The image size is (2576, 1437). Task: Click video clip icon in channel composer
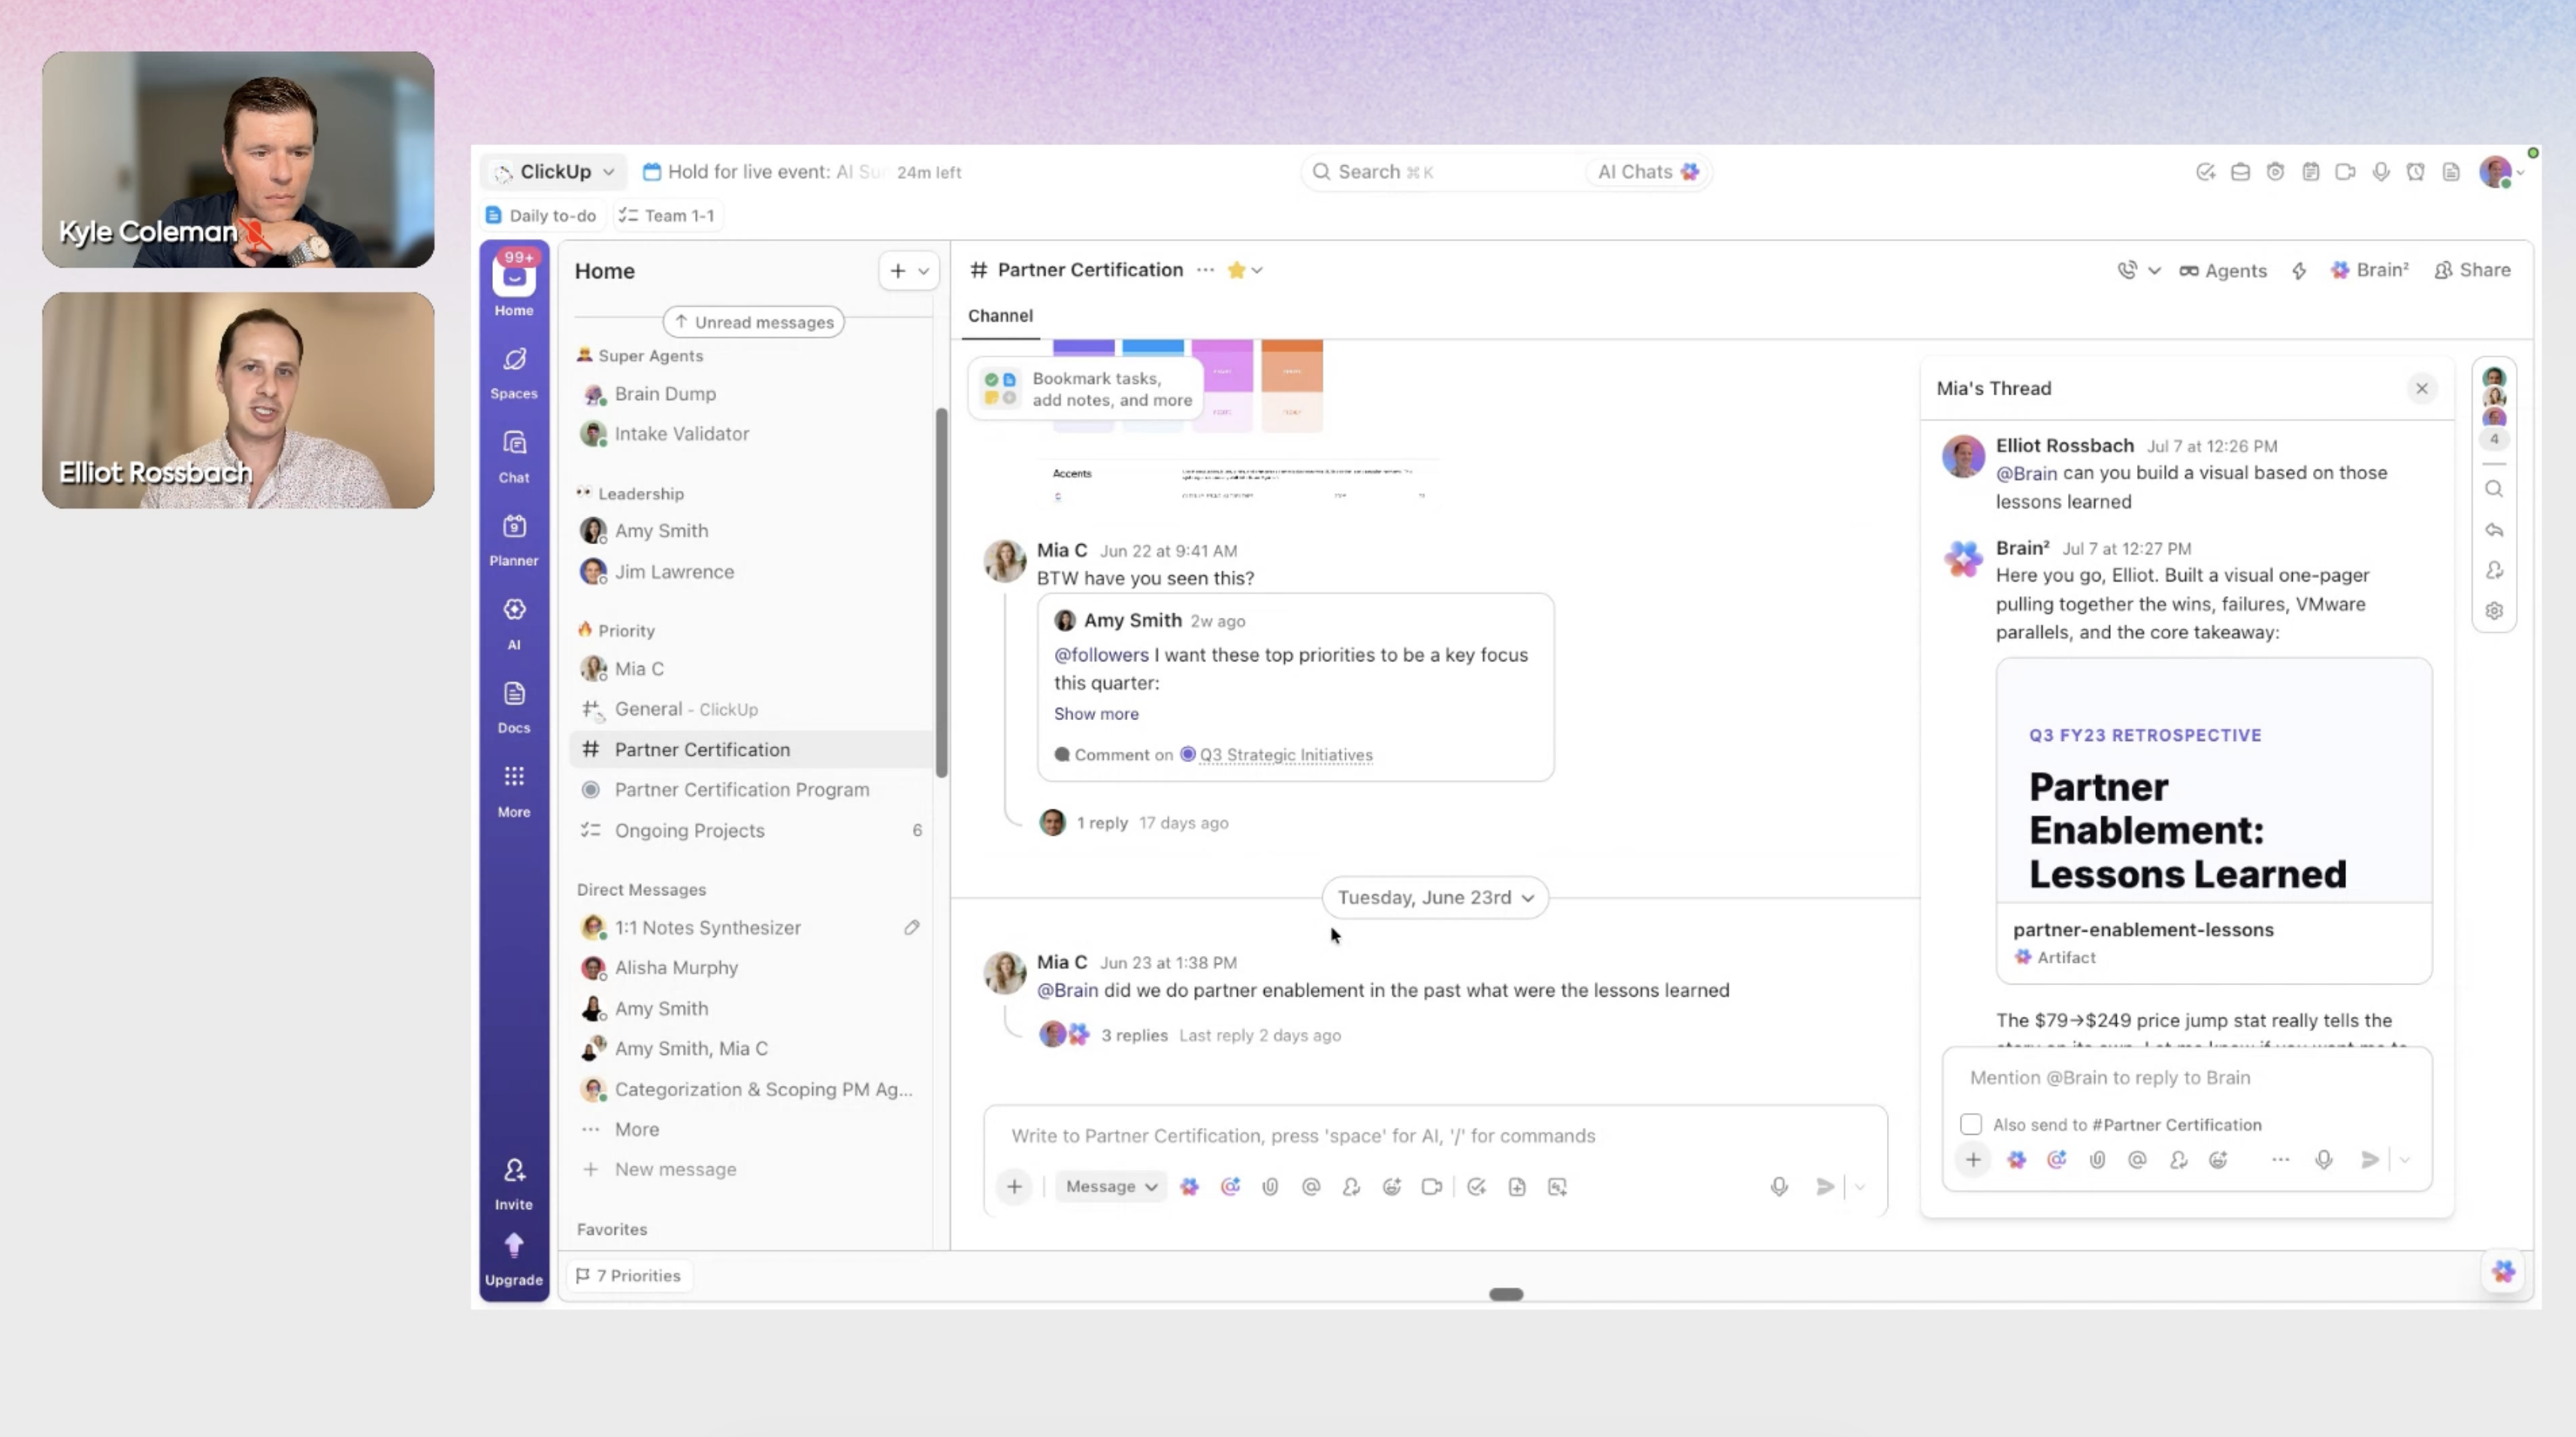[1432, 1186]
